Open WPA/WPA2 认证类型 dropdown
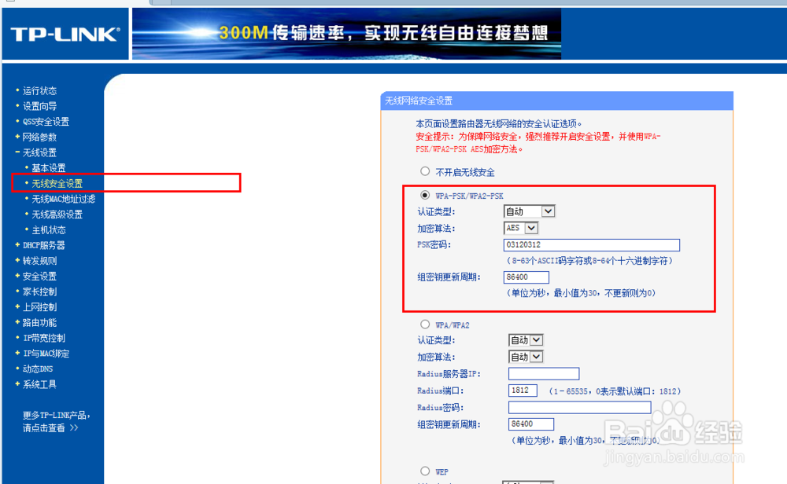The image size is (787, 484). coord(526,340)
